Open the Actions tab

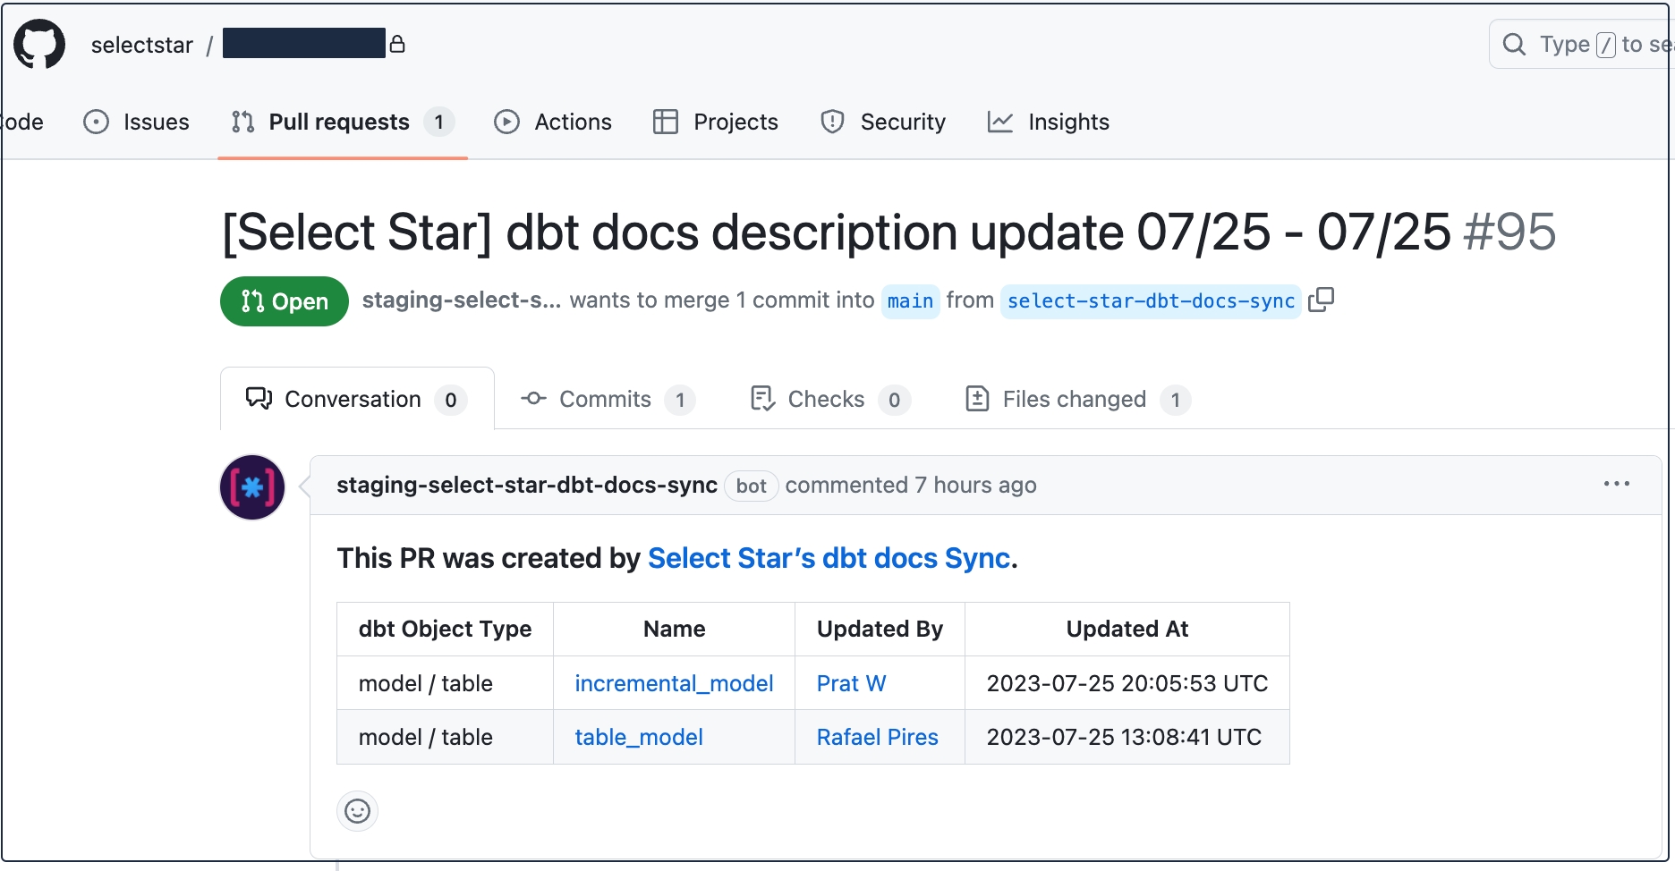point(553,122)
